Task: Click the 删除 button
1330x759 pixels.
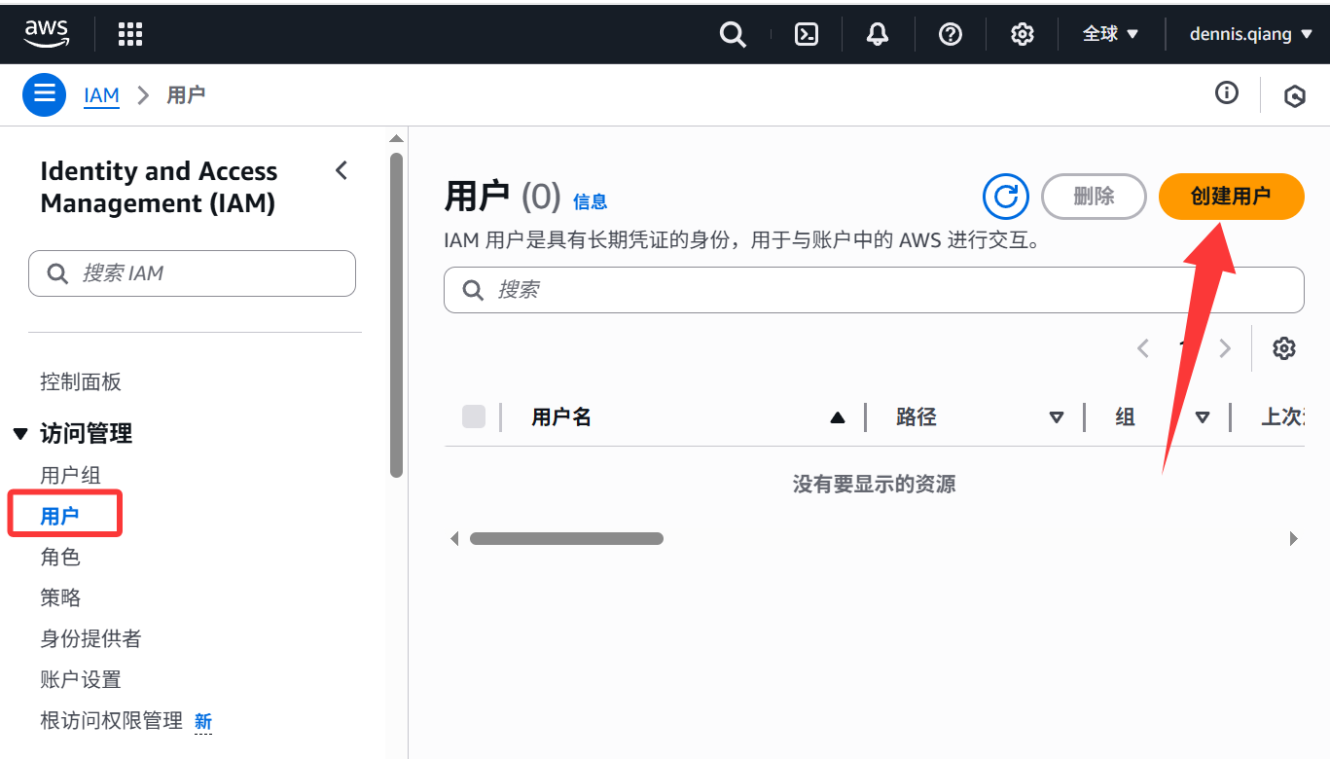Action: (x=1094, y=197)
